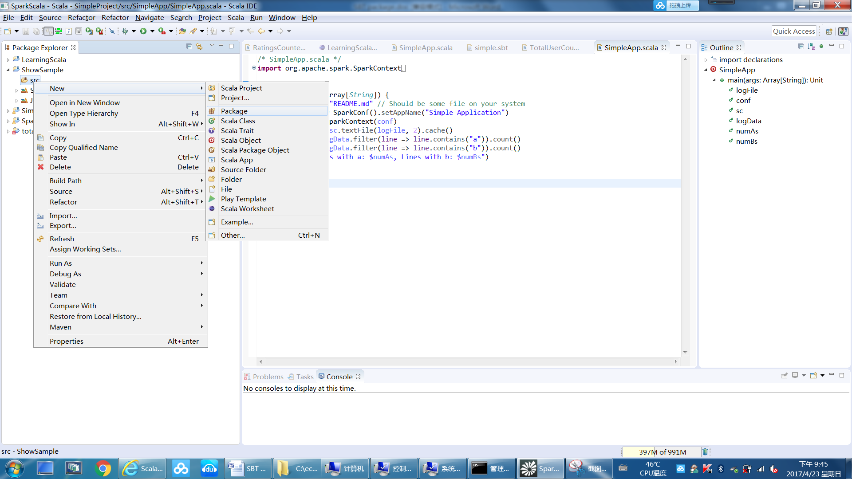Collapse the main(args) node in Outline
This screenshot has width=852, height=479.
(x=714, y=80)
